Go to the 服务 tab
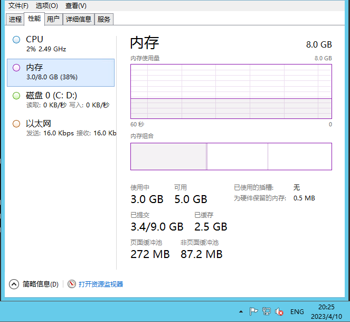The height and width of the screenshot is (322, 350). (104, 19)
